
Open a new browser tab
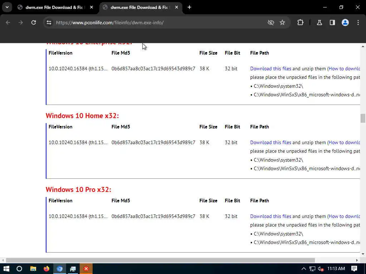[189, 7]
